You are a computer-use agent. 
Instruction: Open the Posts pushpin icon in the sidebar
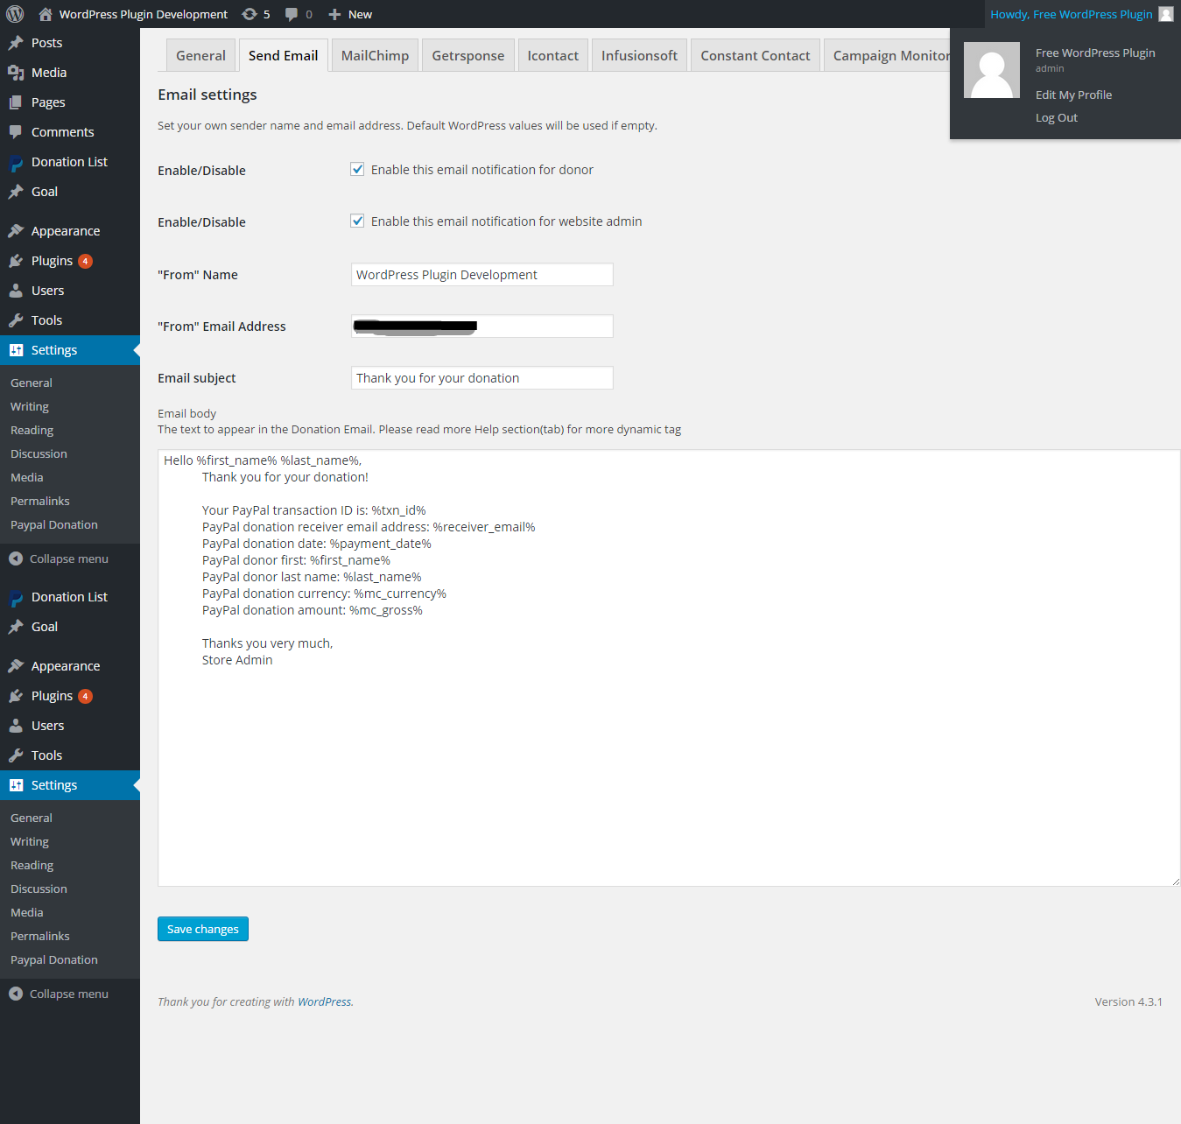[x=16, y=43]
